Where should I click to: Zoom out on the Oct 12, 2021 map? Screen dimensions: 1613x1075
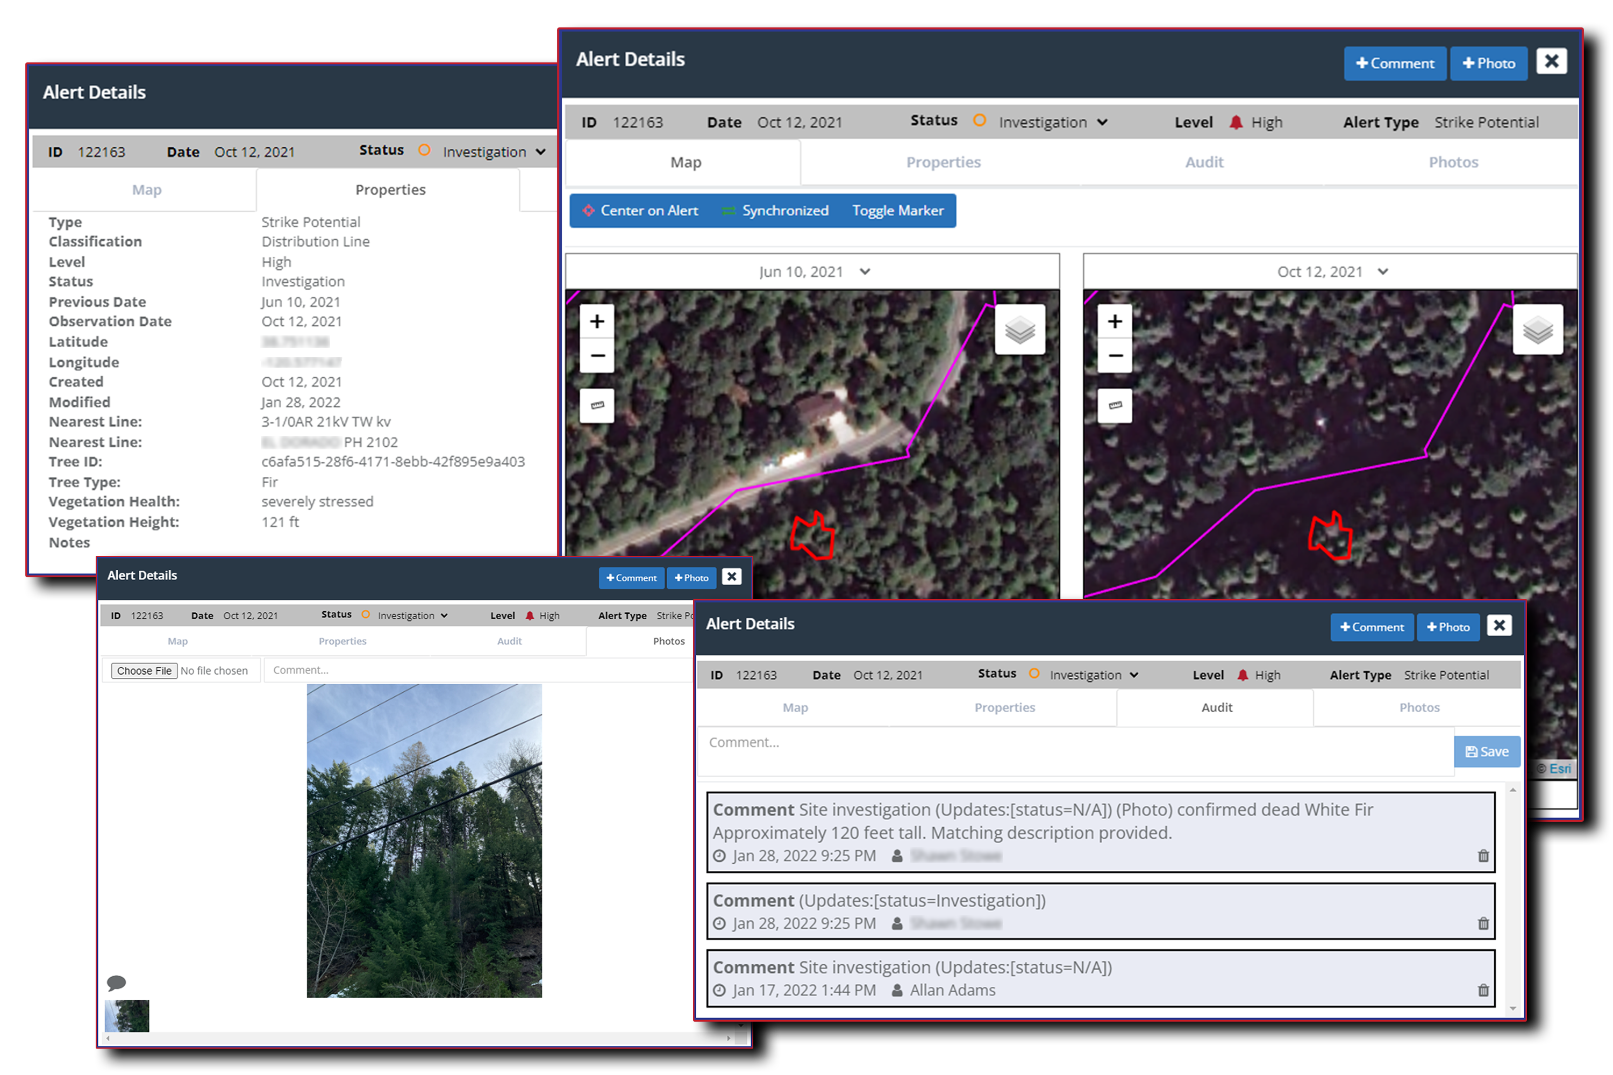(x=1115, y=355)
